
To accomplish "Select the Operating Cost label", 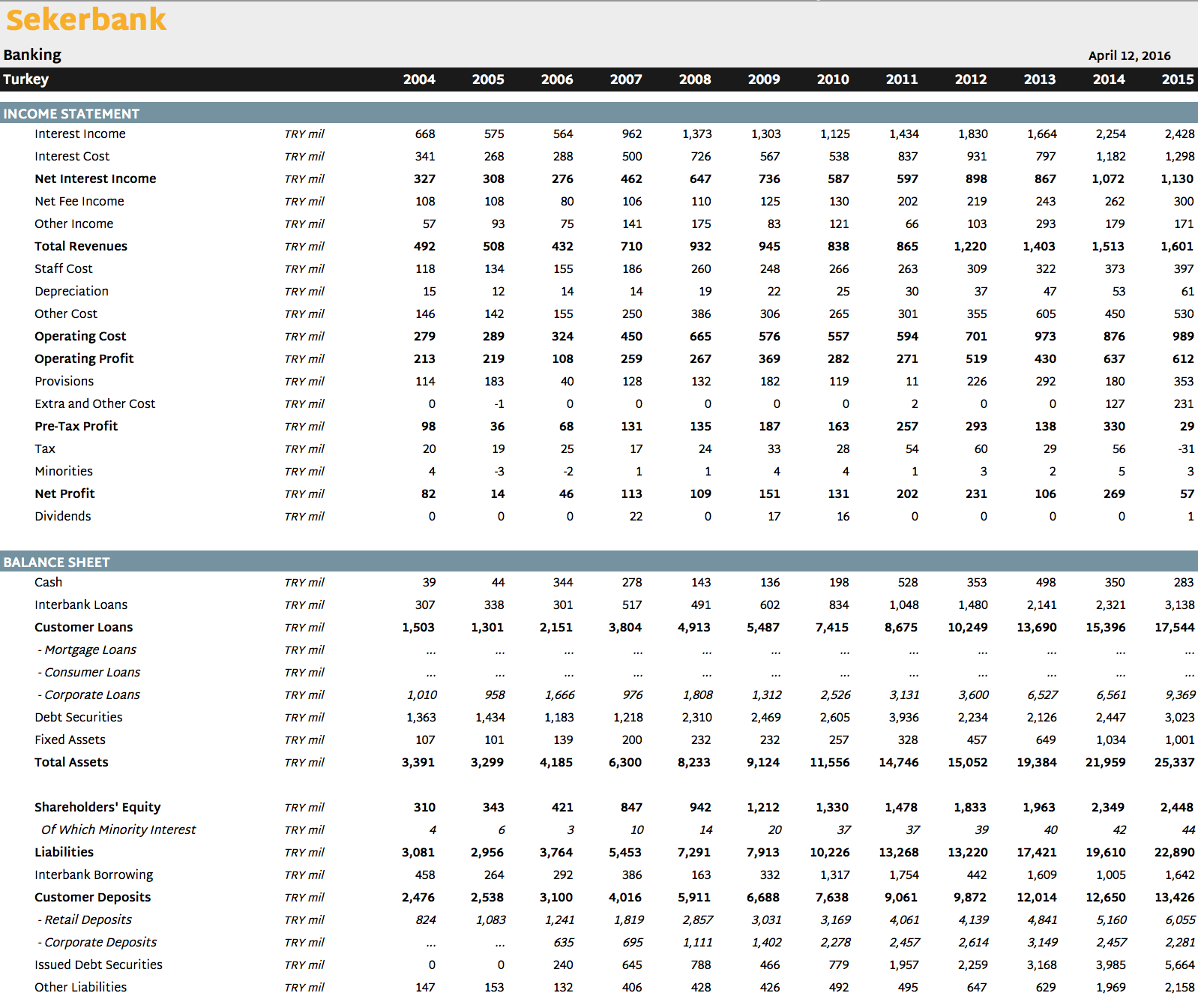I will tap(80, 336).
